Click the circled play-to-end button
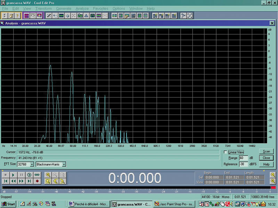 29,175
